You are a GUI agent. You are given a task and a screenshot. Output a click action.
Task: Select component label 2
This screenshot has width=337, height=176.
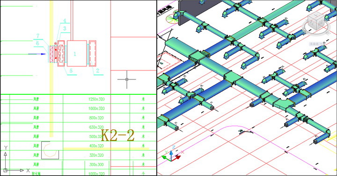[x=97, y=71]
